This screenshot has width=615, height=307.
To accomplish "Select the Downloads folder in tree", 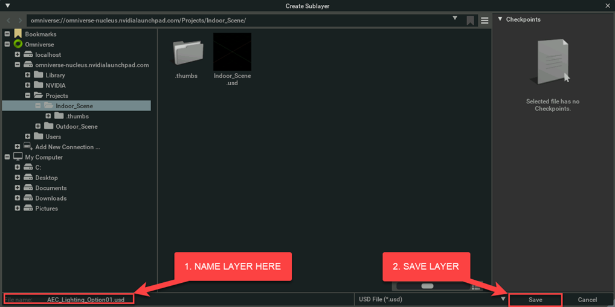I will pos(51,198).
